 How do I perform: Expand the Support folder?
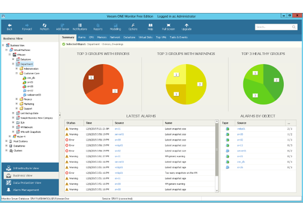pos(16,108)
